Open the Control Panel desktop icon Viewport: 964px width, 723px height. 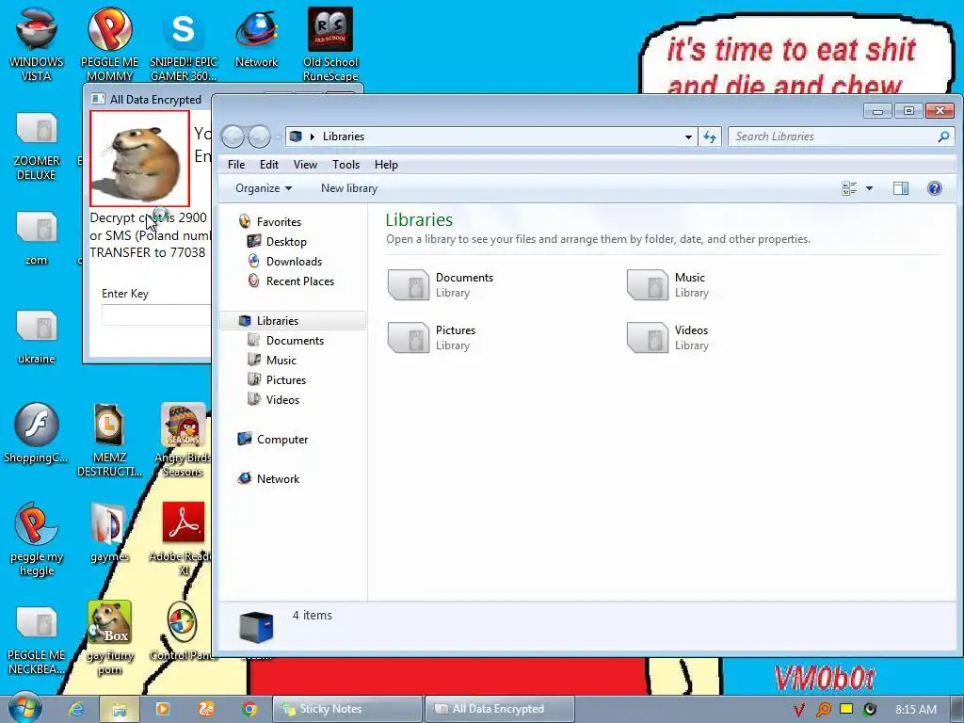(x=182, y=631)
